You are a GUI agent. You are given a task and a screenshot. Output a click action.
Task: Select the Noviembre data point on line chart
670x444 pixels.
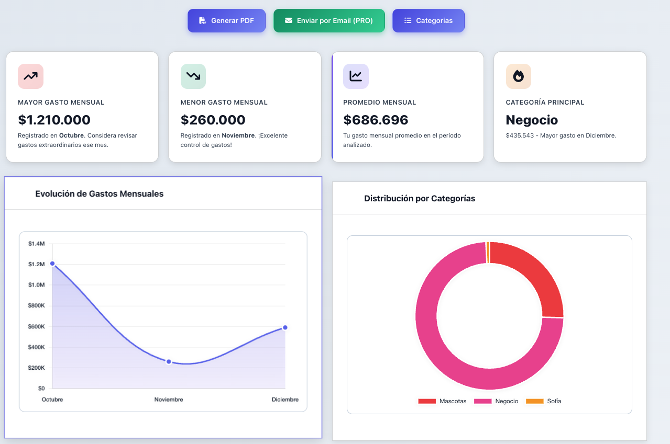[169, 361]
